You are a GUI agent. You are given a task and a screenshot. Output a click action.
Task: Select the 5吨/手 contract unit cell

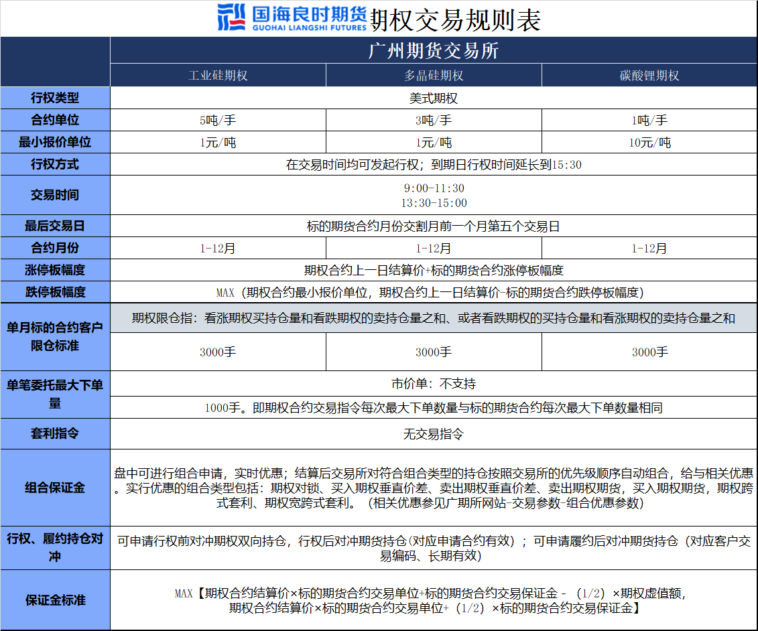[x=218, y=121]
